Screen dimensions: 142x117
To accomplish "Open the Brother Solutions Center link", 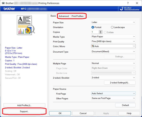I will [x=130, y=9].
